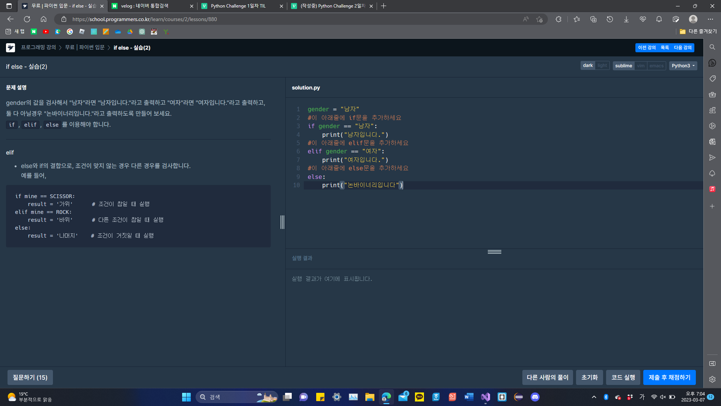Click the horizontal result panel resize handle
This screenshot has width=721, height=406.
(494, 252)
